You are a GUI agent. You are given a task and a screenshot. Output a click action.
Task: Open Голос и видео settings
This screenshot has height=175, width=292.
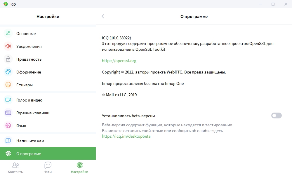pos(48,100)
